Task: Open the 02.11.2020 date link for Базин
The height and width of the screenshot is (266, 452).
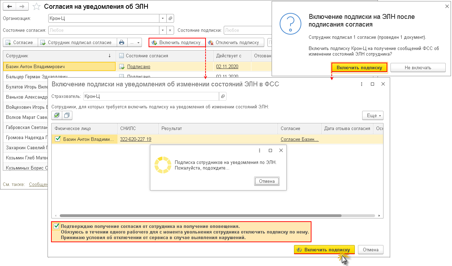Action: pos(227,66)
